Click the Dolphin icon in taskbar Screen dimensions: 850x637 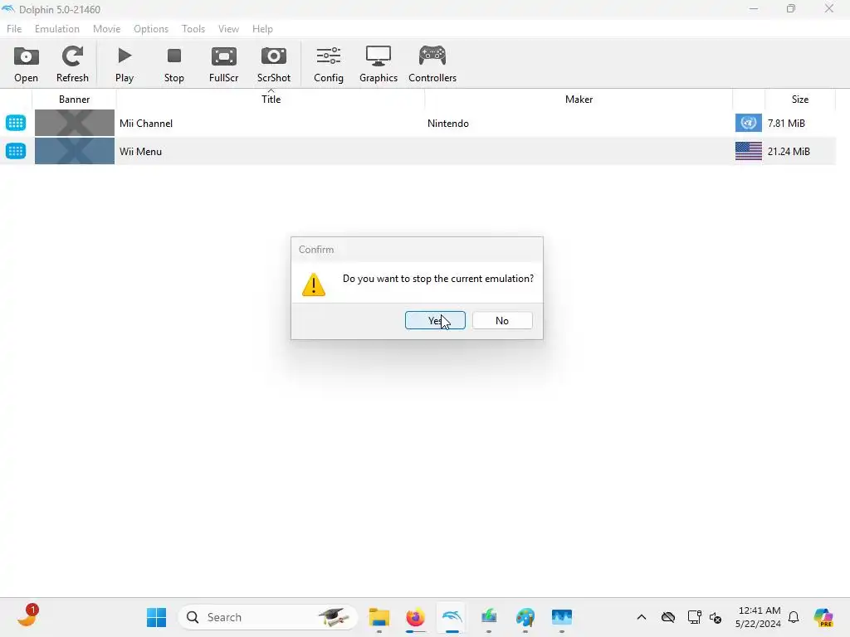click(452, 617)
